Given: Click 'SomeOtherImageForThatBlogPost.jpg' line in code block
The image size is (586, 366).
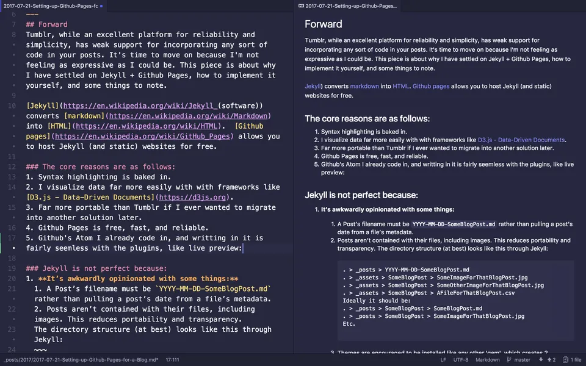Looking at the screenshot, I should [x=443, y=285].
